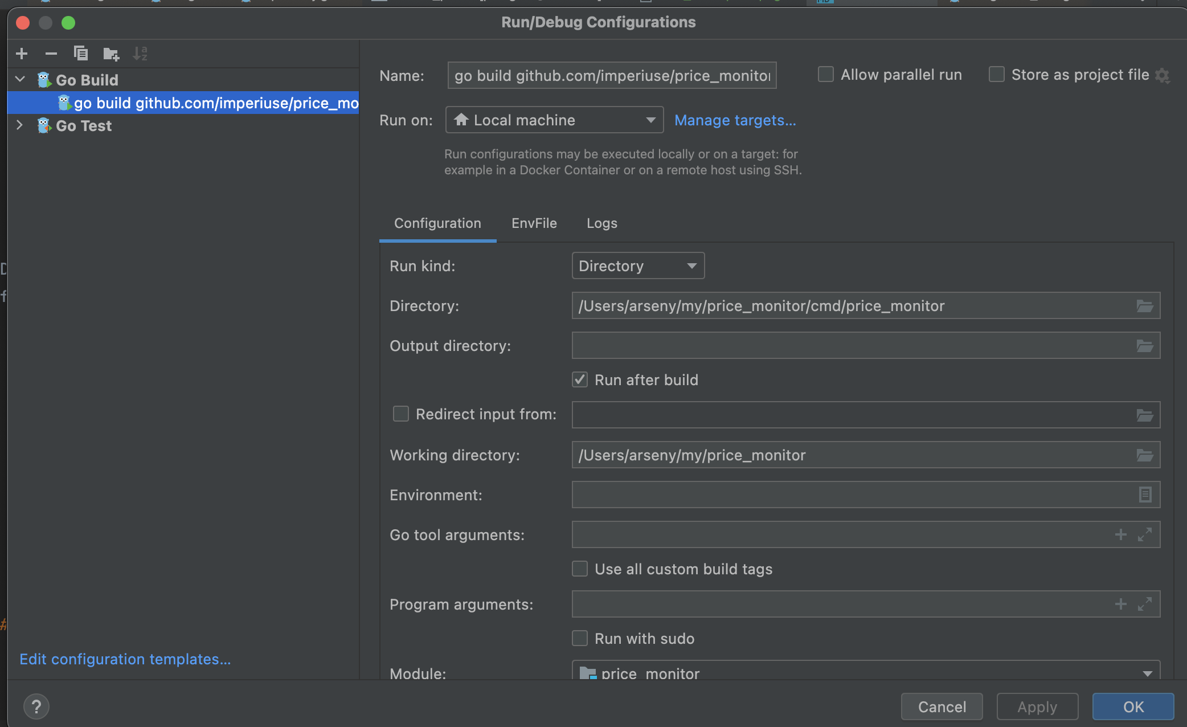Open the Run kind Directory dropdown
The image size is (1187, 727).
click(637, 266)
